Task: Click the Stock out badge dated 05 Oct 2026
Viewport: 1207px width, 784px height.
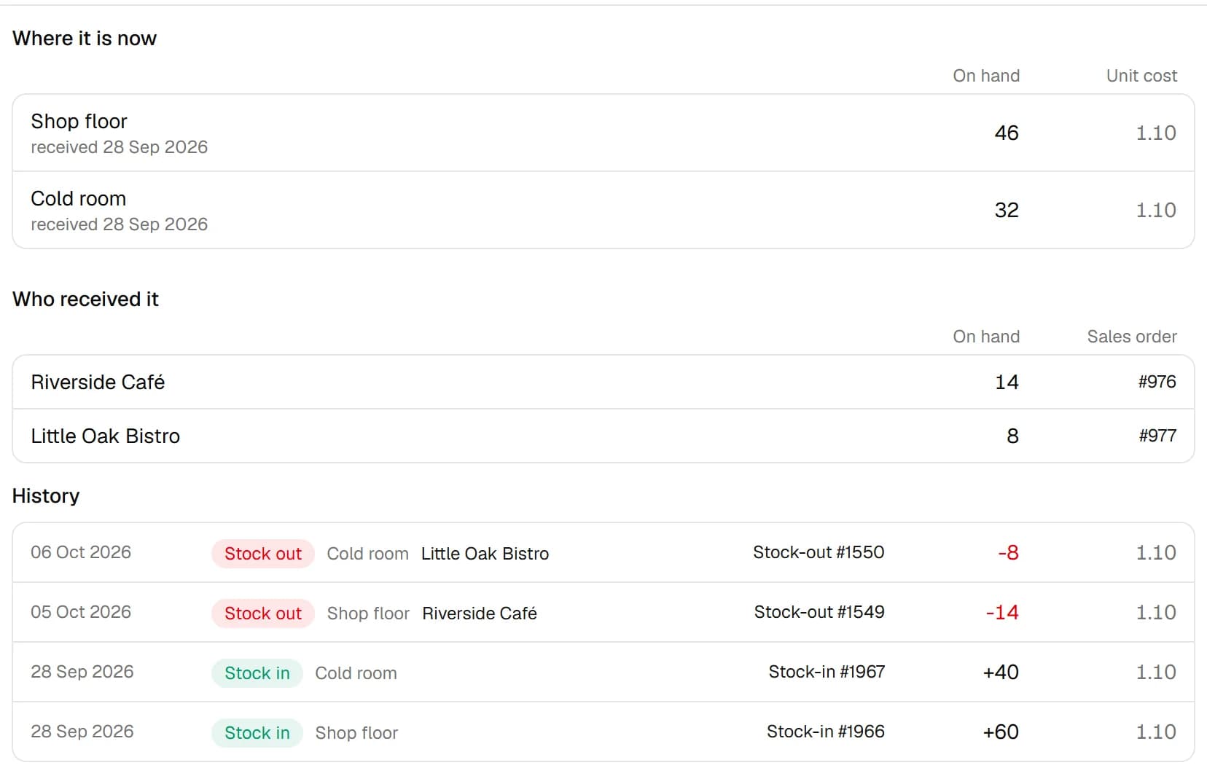Action: [263, 614]
